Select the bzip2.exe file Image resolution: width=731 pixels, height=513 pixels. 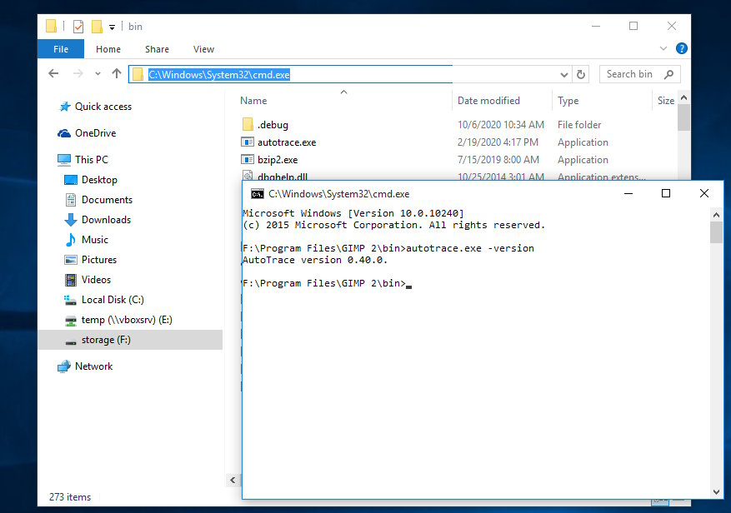point(277,160)
